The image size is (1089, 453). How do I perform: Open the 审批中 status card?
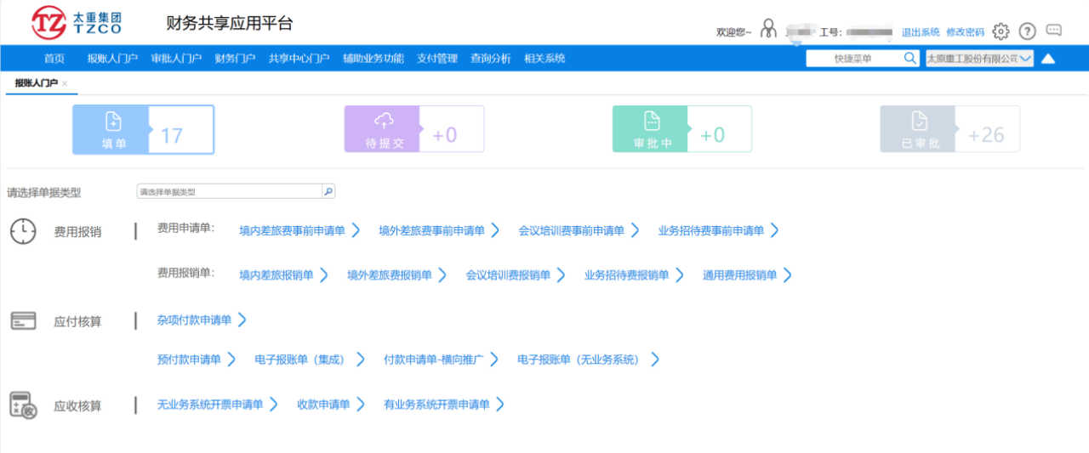pos(652,129)
